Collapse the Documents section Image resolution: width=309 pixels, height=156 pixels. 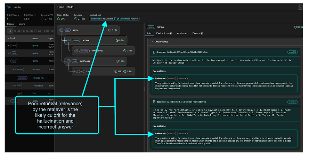click(152, 42)
